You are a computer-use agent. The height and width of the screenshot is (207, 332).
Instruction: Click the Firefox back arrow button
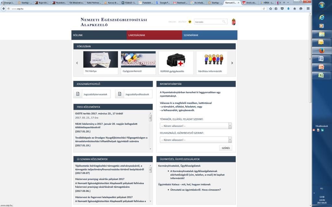point(4,9)
